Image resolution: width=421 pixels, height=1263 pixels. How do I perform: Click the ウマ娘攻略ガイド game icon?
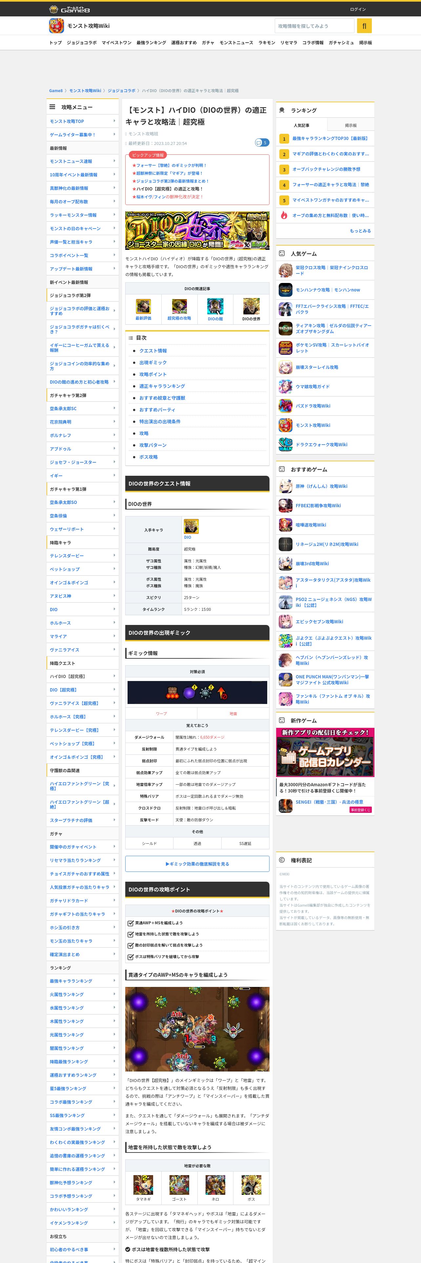coord(286,386)
